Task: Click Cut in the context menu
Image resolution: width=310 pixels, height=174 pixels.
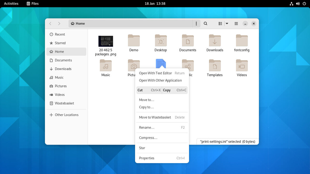Action: [149, 90]
